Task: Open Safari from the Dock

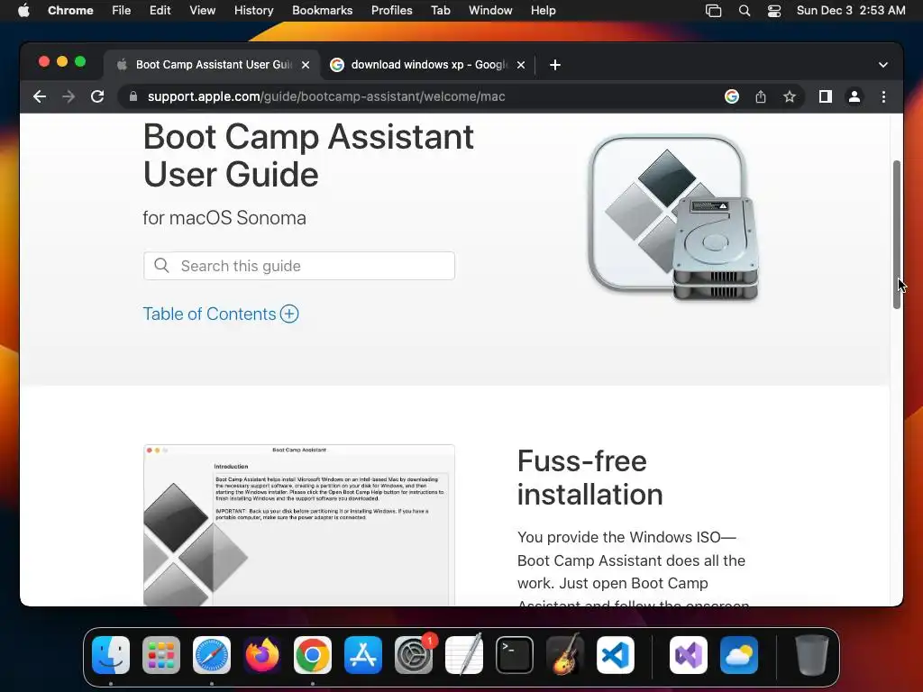Action: pyautogui.click(x=212, y=655)
